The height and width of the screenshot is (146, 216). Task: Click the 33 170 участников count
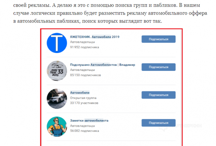click(x=84, y=103)
